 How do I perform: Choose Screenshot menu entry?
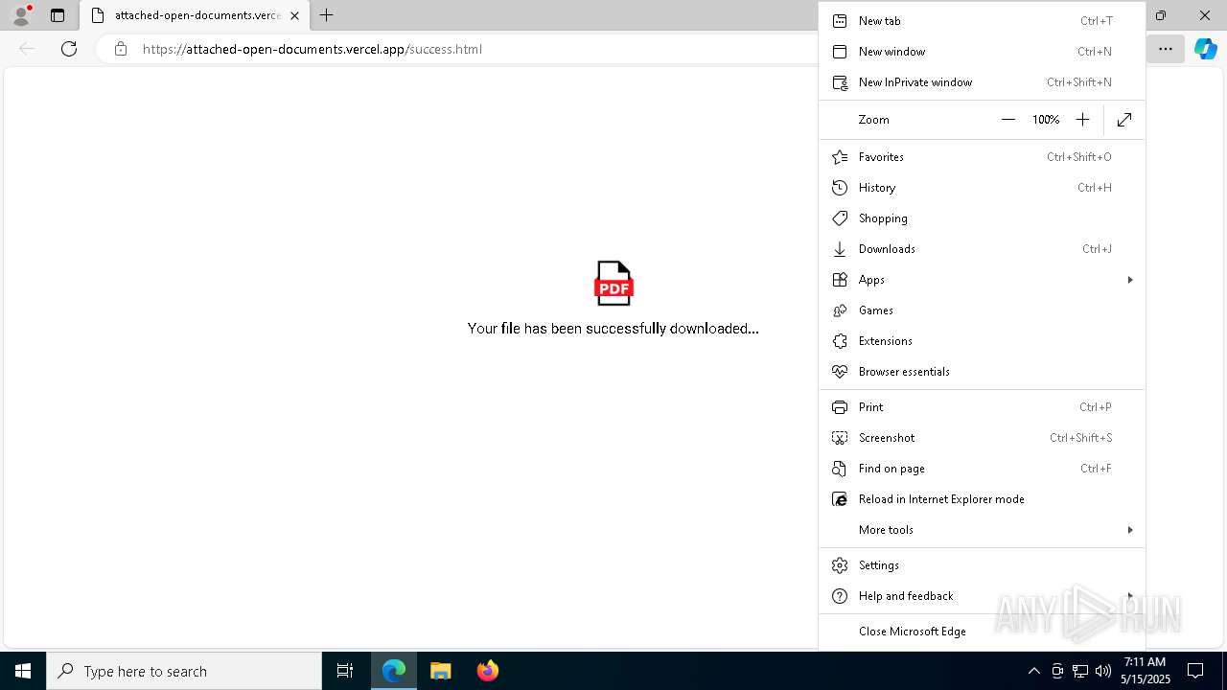pos(982,438)
